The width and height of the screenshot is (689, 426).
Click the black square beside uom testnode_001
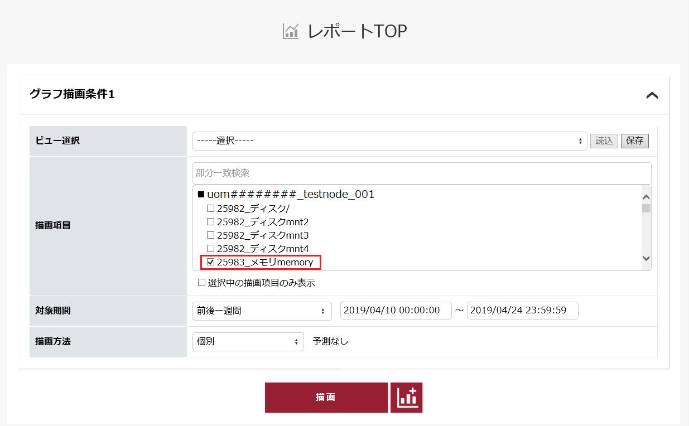coord(201,195)
